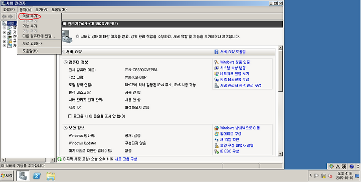This screenshot has width=361, height=182.
Task: Click the details pane scrollbar down arrow
Action: [x=280, y=154]
